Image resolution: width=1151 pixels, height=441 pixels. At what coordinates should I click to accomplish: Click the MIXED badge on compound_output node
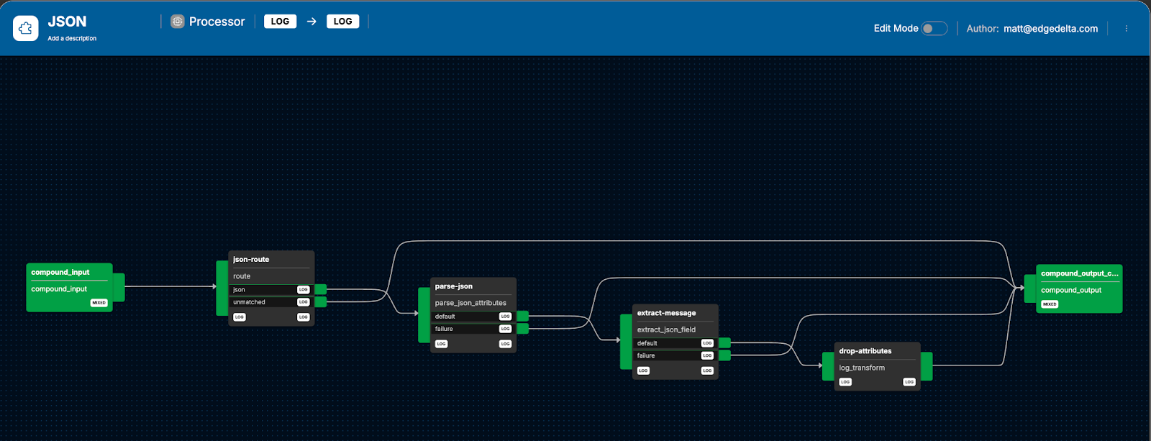click(x=1050, y=304)
